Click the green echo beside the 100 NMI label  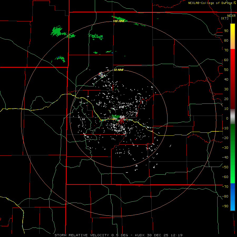(119, 19)
